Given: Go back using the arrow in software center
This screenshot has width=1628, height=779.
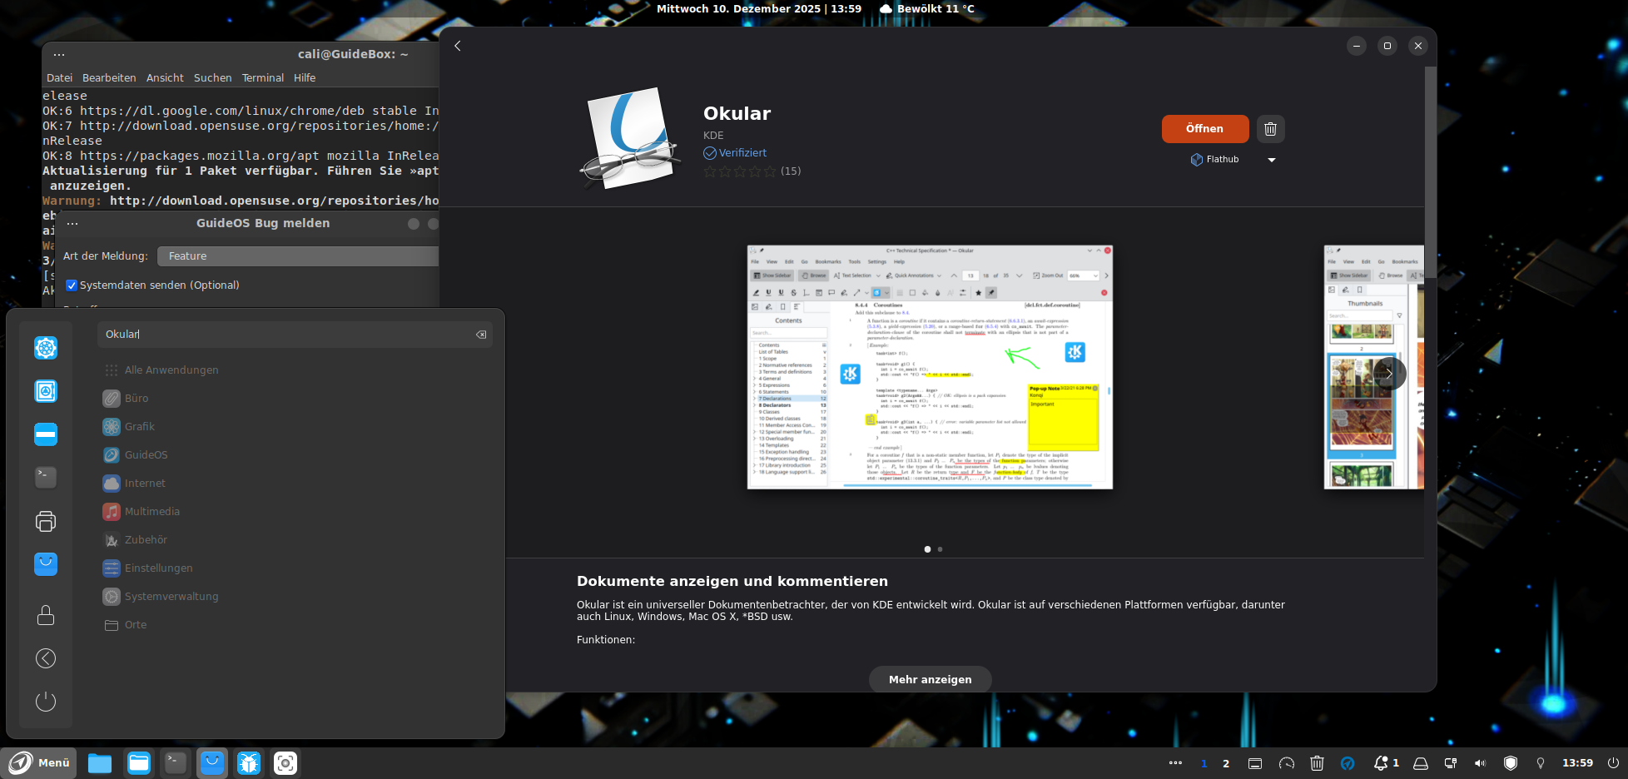Looking at the screenshot, I should click(x=458, y=46).
